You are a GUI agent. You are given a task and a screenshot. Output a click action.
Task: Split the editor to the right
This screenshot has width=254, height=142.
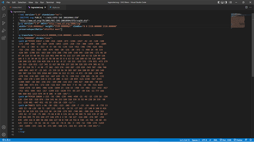[246, 7]
